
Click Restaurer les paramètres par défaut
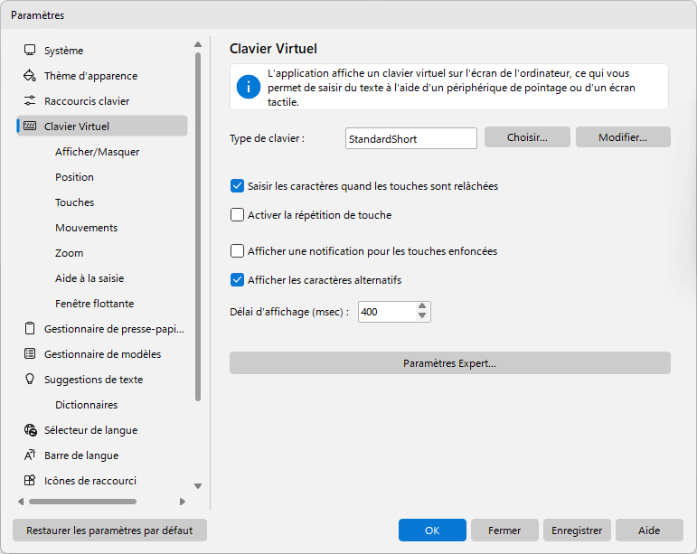pos(109,530)
